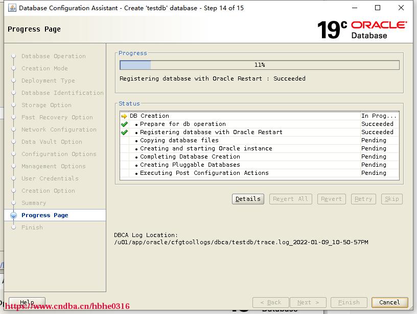Open the Details button

[248, 199]
